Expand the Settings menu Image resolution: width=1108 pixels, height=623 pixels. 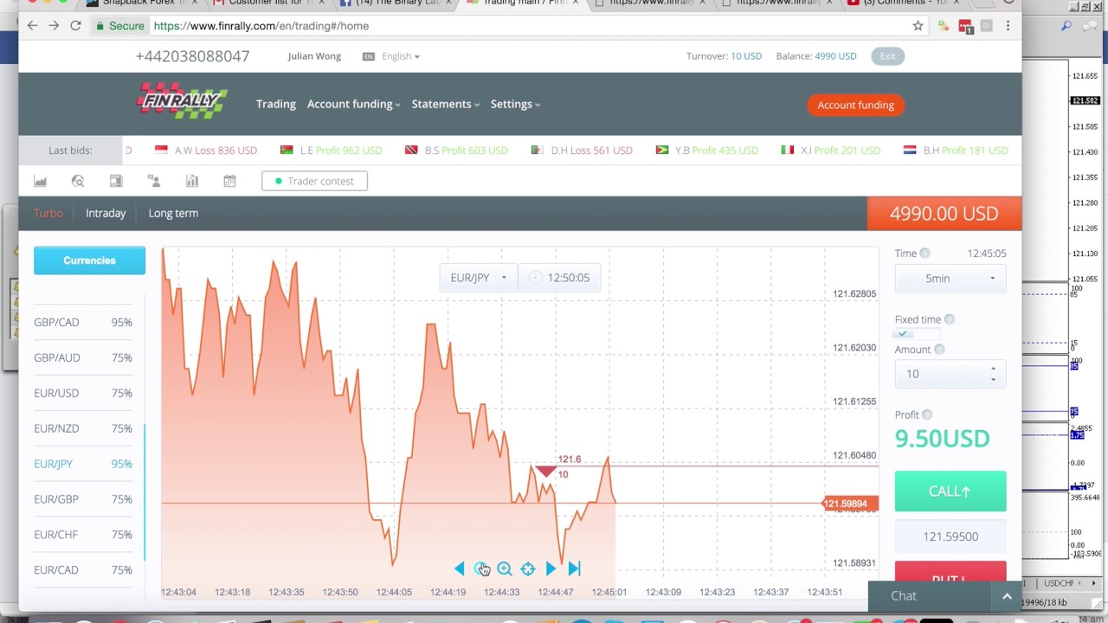(515, 104)
